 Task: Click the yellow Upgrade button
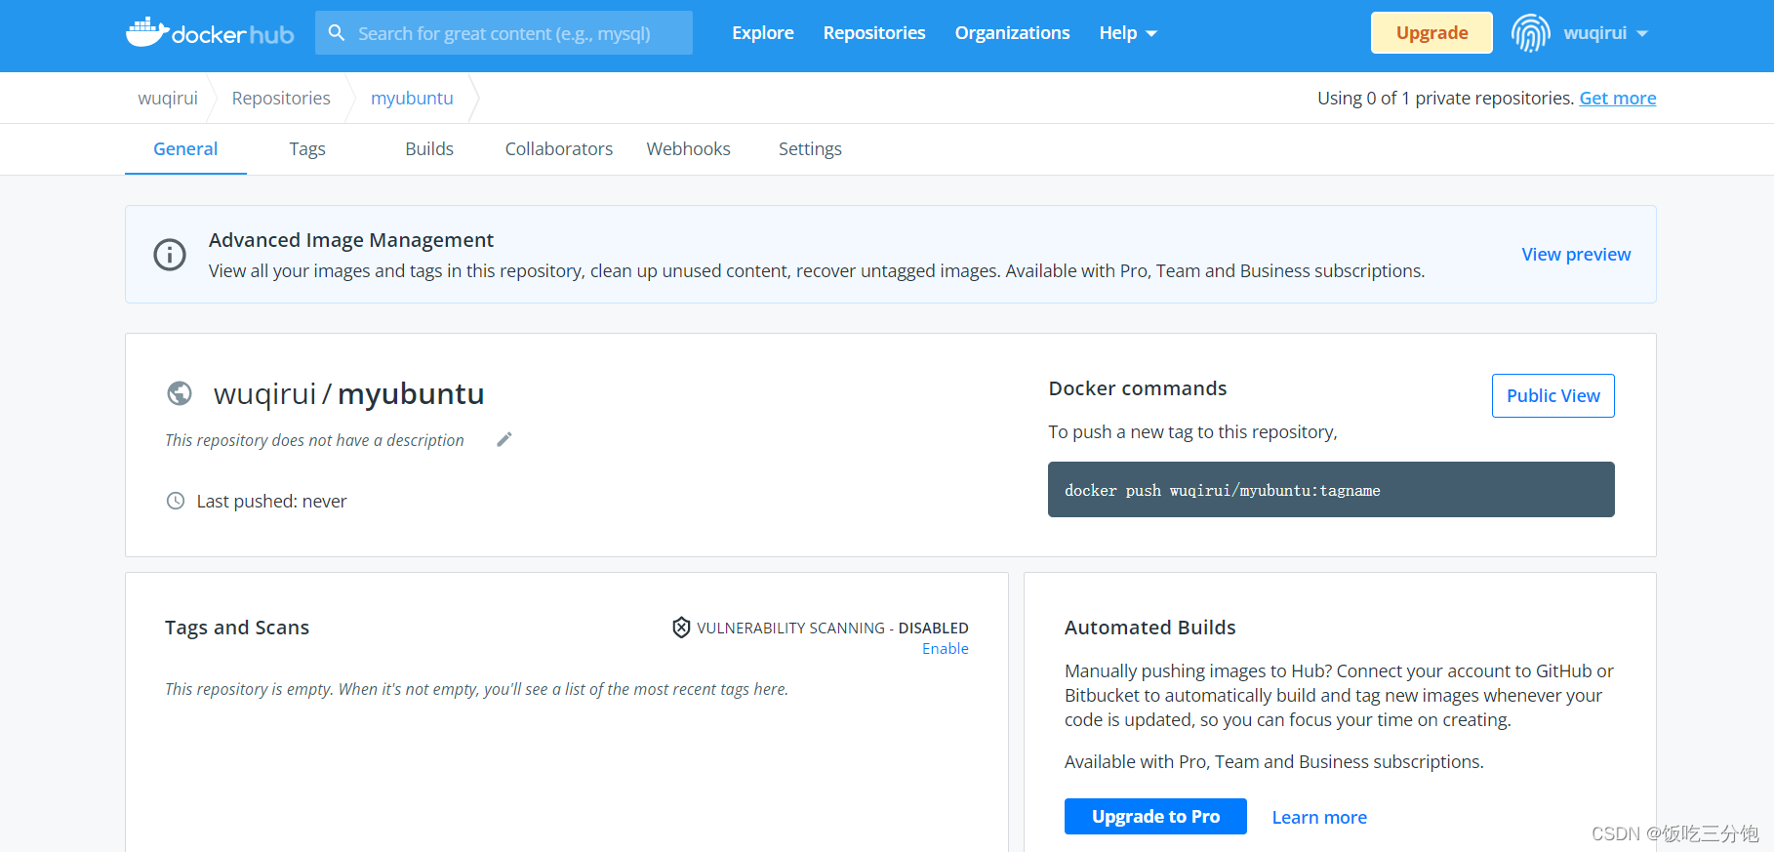[x=1431, y=32]
